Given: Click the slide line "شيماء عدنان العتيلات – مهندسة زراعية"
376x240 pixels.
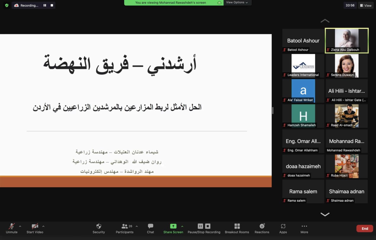Looking at the screenshot, I should (x=117, y=152).
